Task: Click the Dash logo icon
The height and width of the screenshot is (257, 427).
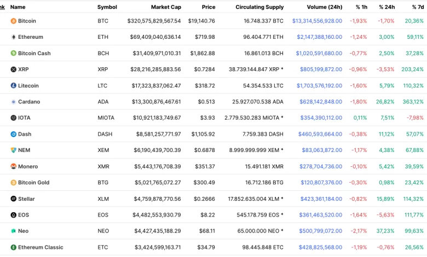Action: 14,134
